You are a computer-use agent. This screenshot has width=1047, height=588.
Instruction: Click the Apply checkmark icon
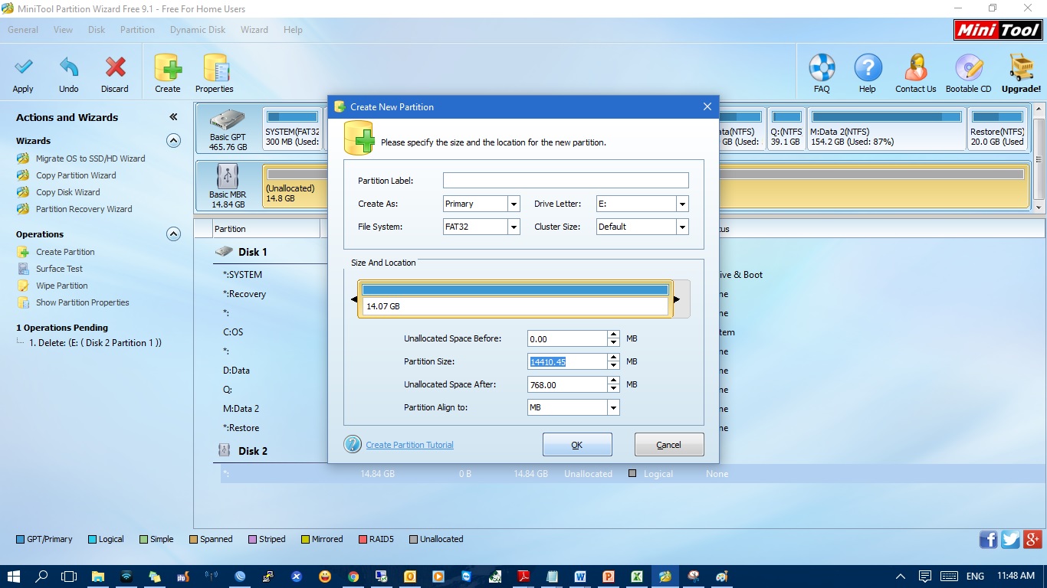coord(23,68)
